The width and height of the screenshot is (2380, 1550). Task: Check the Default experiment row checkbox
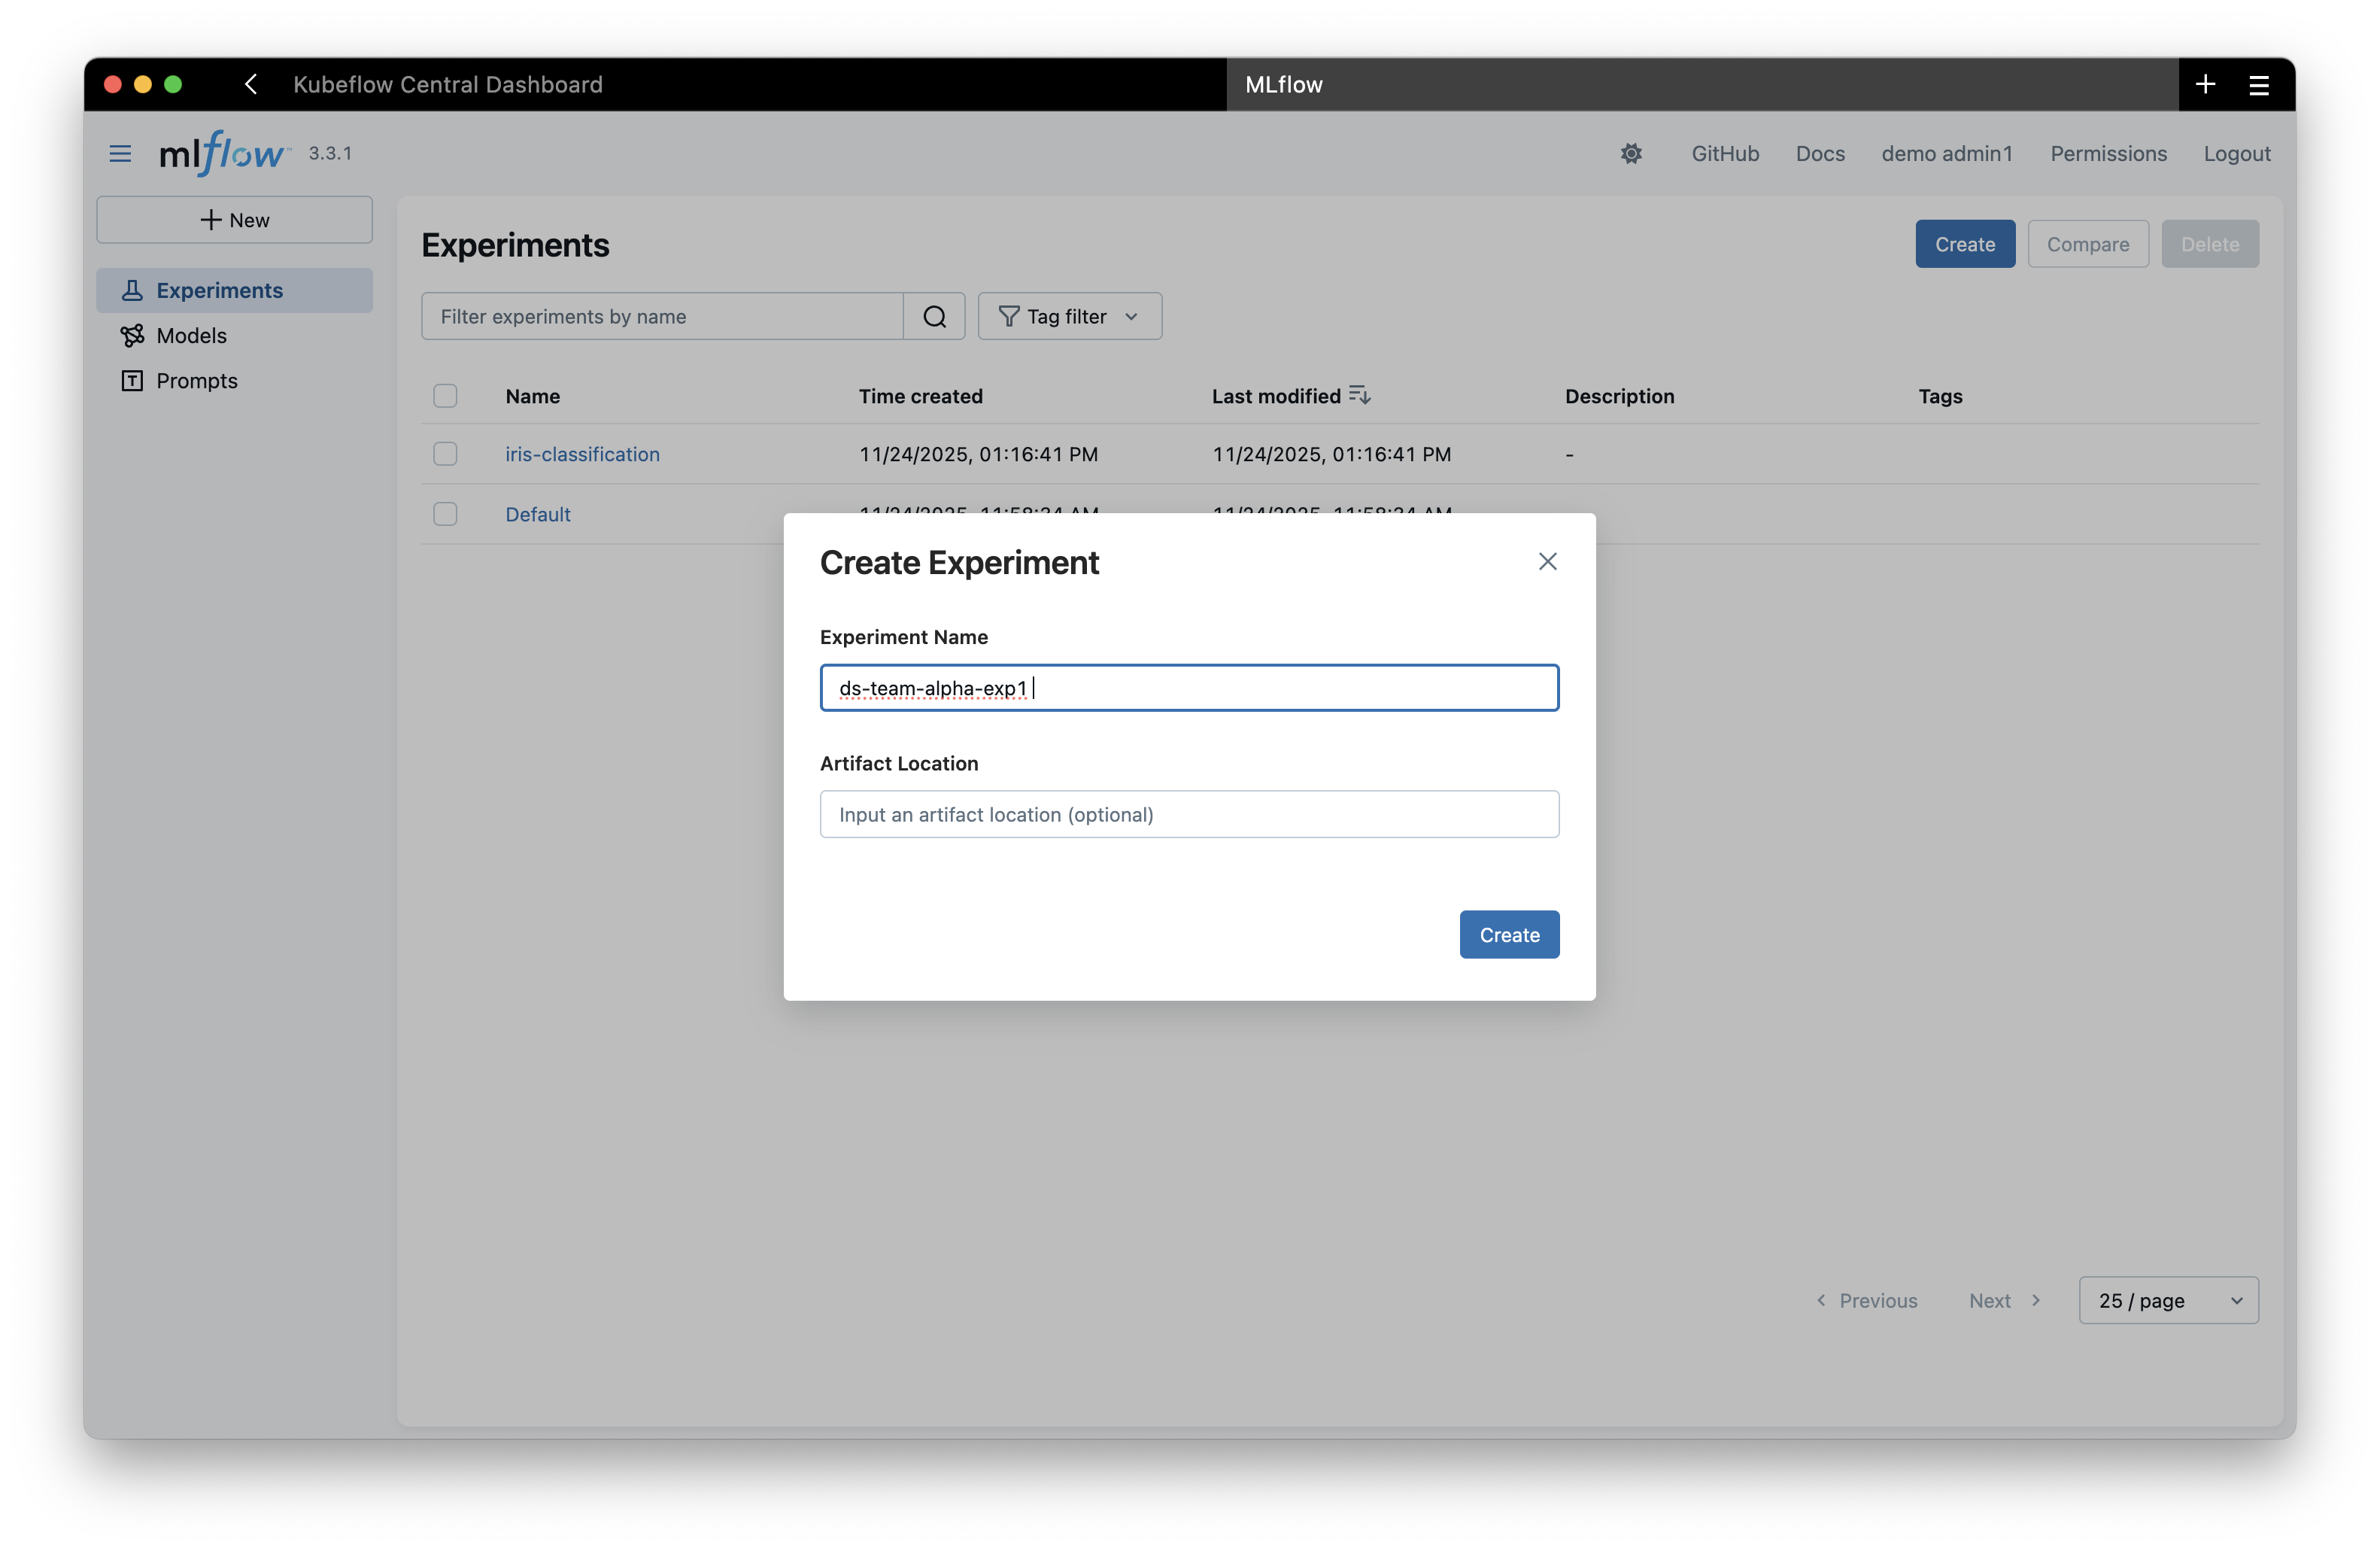point(445,513)
